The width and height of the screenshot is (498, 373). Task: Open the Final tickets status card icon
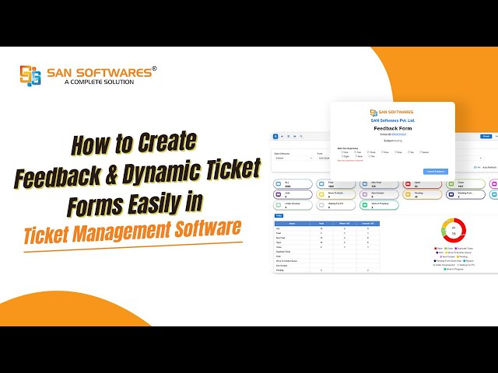(321, 184)
